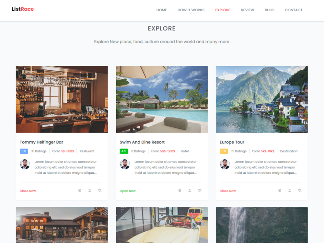
Task: Click the reviewer avatar on Tommy Helfinger Bar
Action: 25,165
